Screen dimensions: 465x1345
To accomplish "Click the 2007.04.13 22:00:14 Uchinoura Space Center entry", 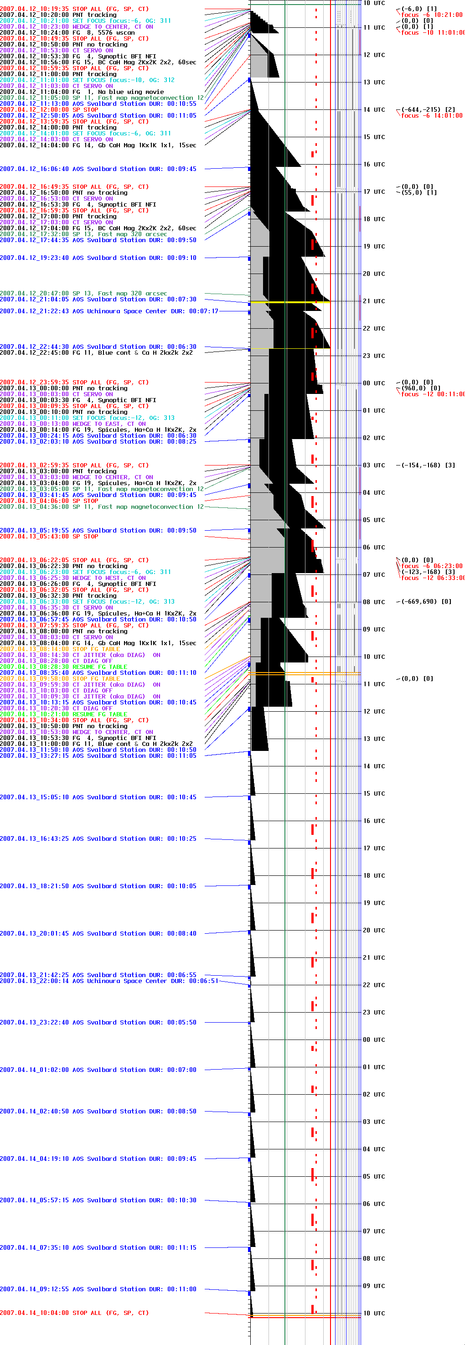I will 108,981.
